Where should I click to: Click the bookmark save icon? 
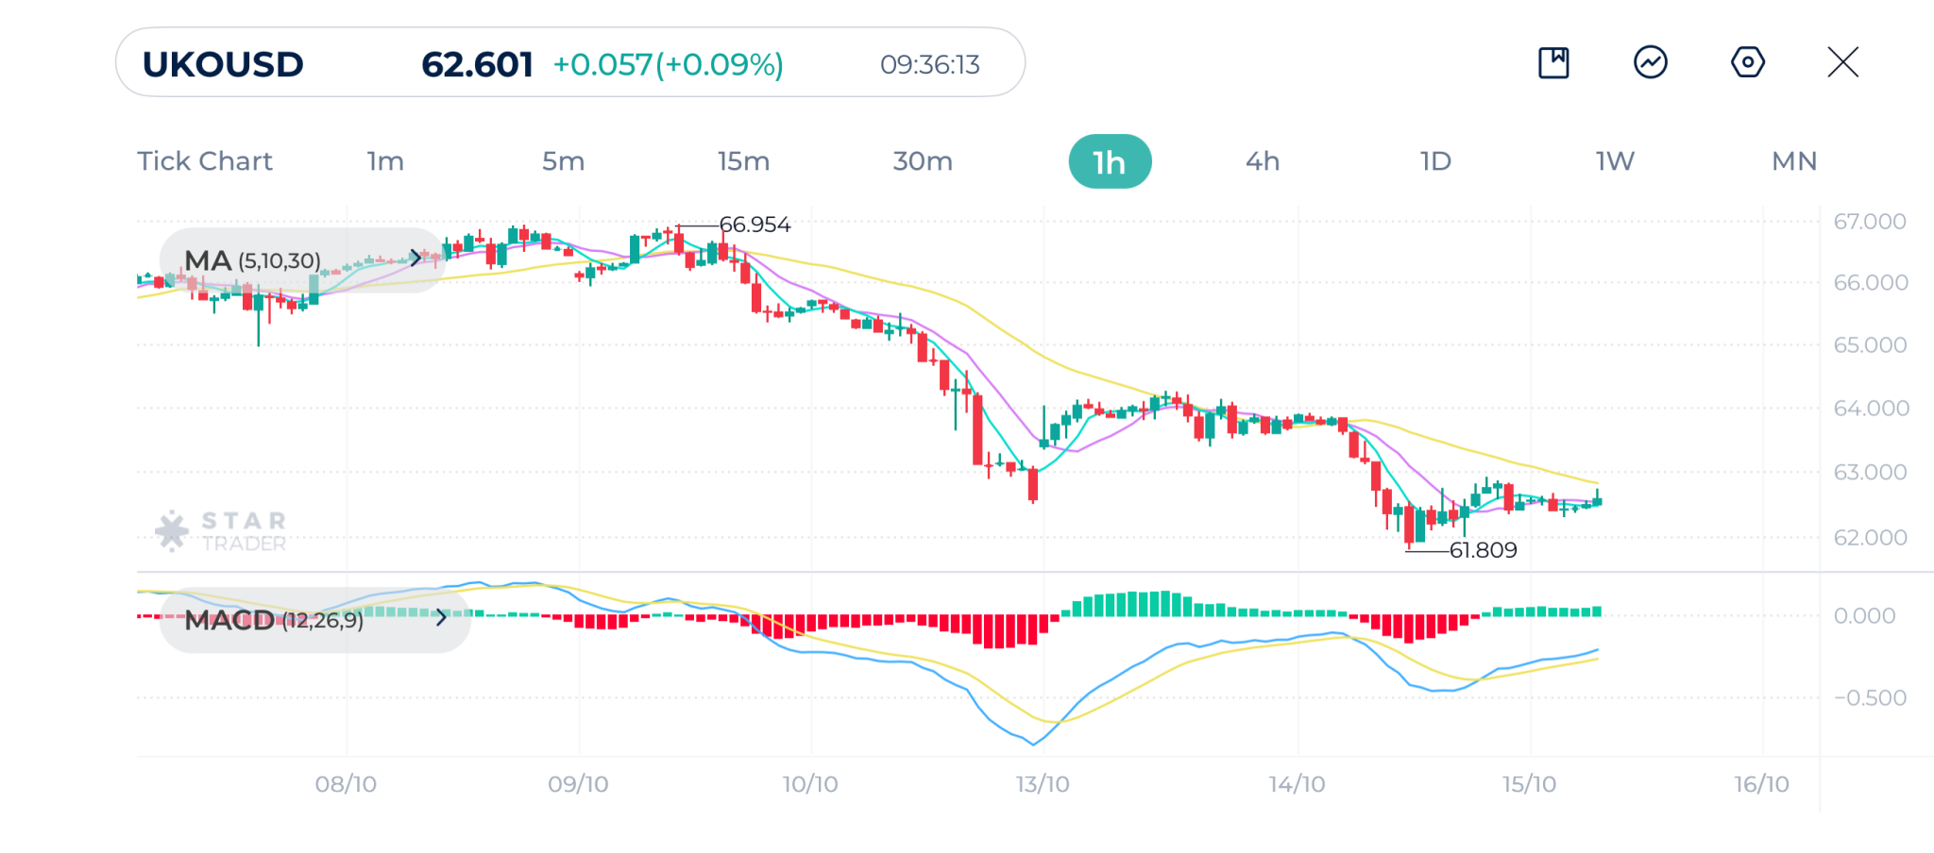pyautogui.click(x=1553, y=63)
